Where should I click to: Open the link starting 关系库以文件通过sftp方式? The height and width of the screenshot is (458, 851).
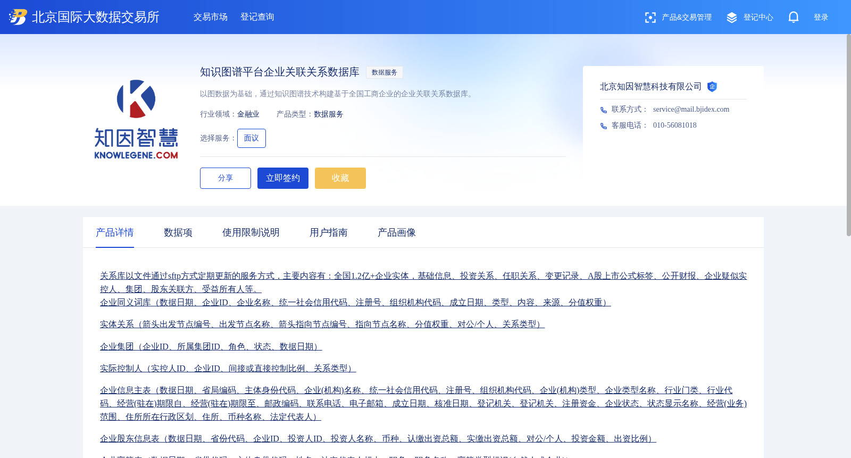coord(423,282)
